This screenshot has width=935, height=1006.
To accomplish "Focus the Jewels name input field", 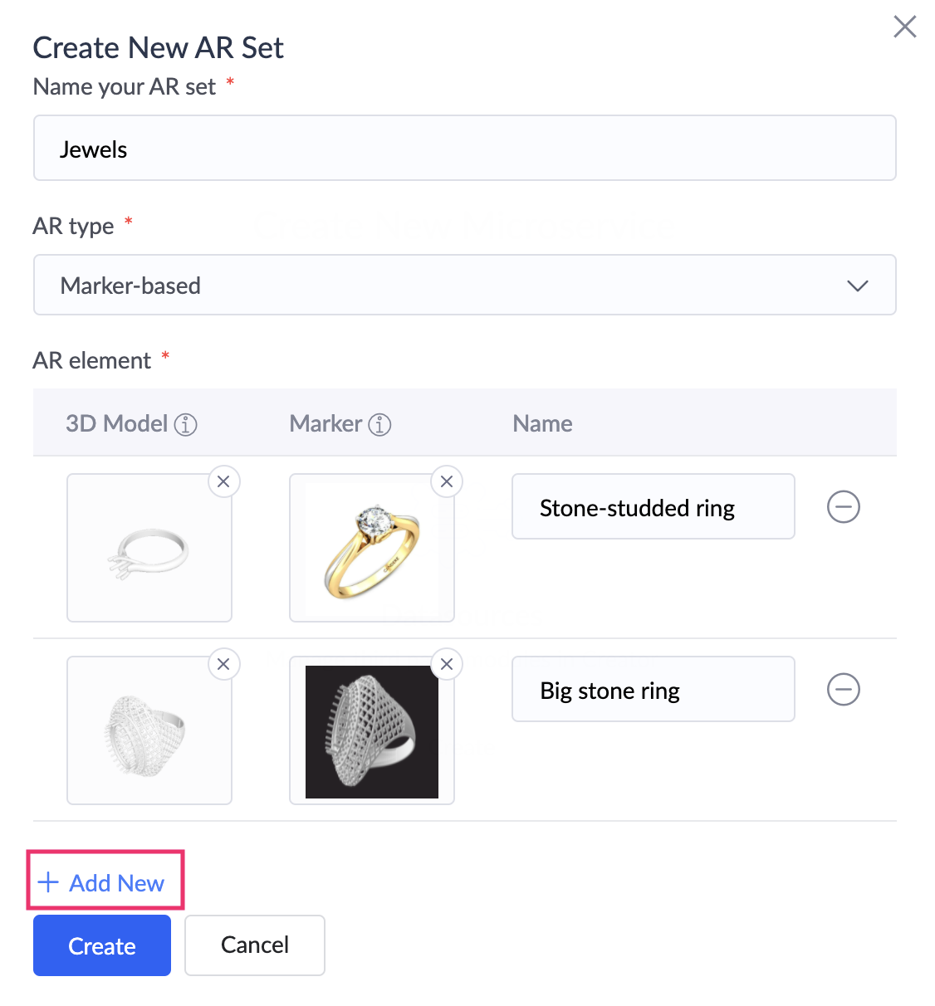I will (x=465, y=148).
